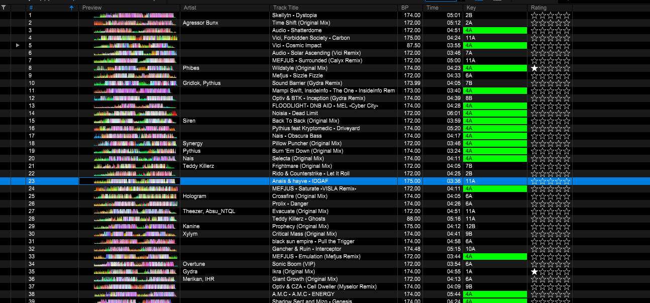
Task: Click filled star rating on Wildstyle track
Action: (534, 68)
